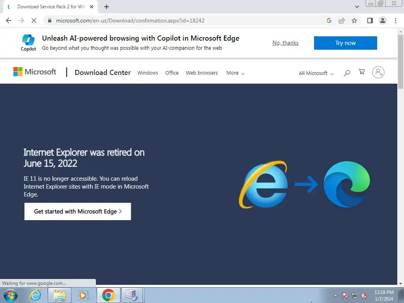Open the Windows Start menu
The width and height of the screenshot is (404, 303).
[11, 295]
